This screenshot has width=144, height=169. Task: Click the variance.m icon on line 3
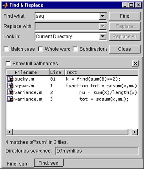point(10,99)
